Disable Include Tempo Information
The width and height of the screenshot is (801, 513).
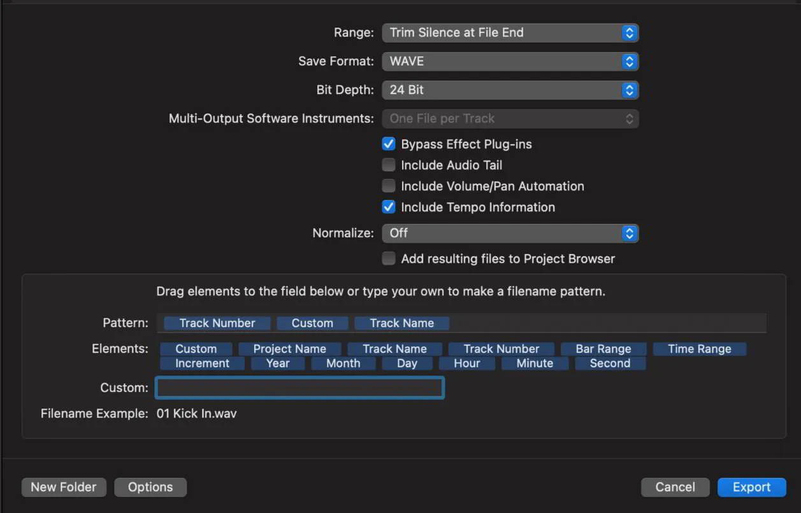pyautogui.click(x=389, y=207)
